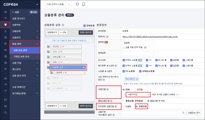205x120 pixels.
Task: Open the promotion megaphone icon in sidebar
Action: coord(5,84)
